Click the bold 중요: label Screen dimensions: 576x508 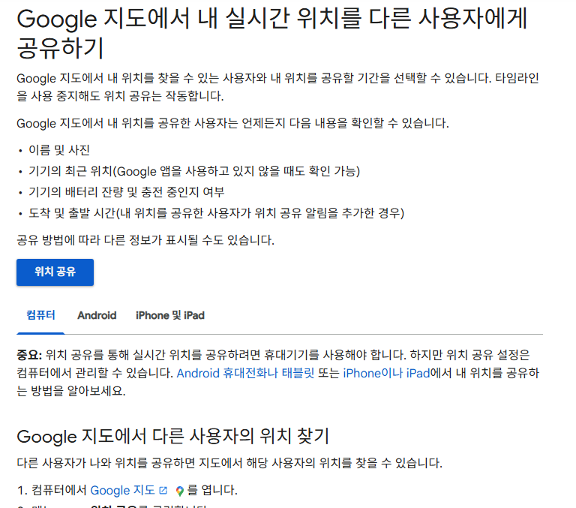(x=29, y=355)
